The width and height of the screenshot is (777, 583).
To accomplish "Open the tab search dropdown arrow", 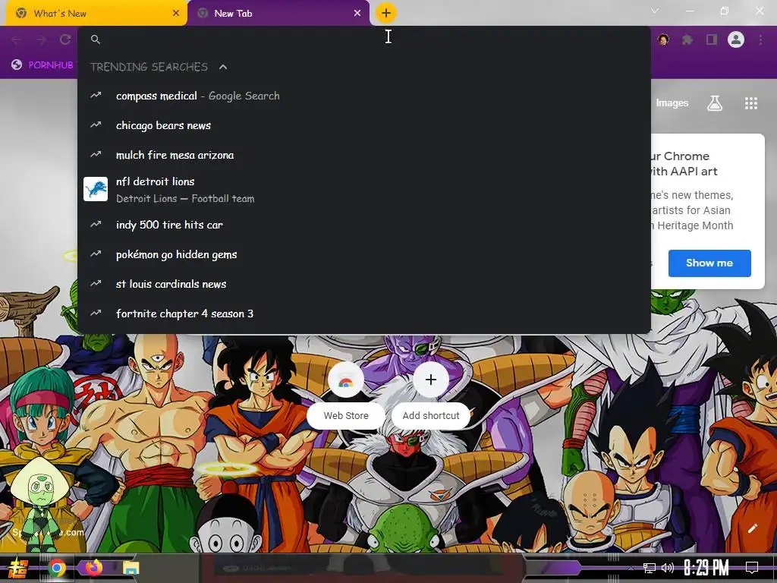I will tap(655, 11).
